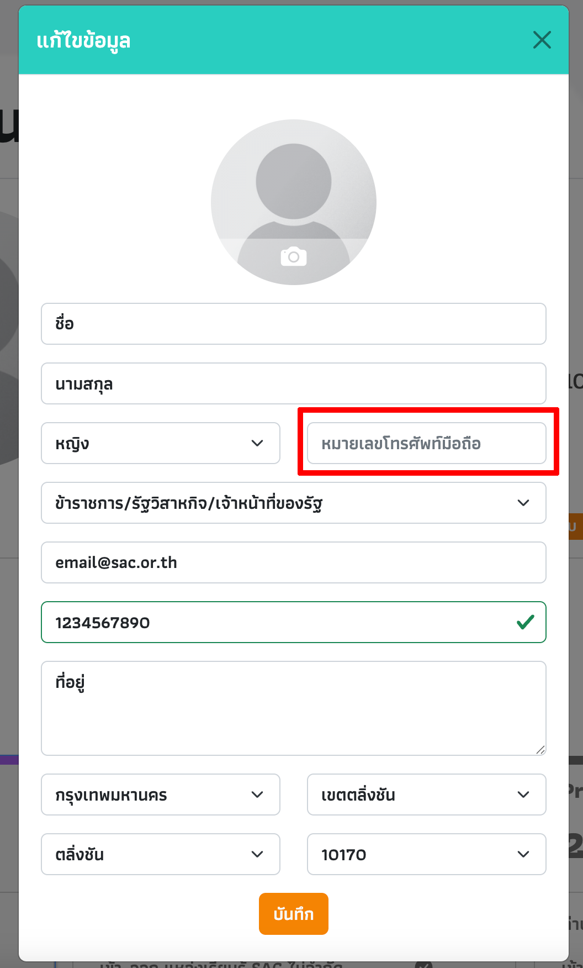Focus the ชื่อ first name field
583x968 pixels.
pos(294,324)
